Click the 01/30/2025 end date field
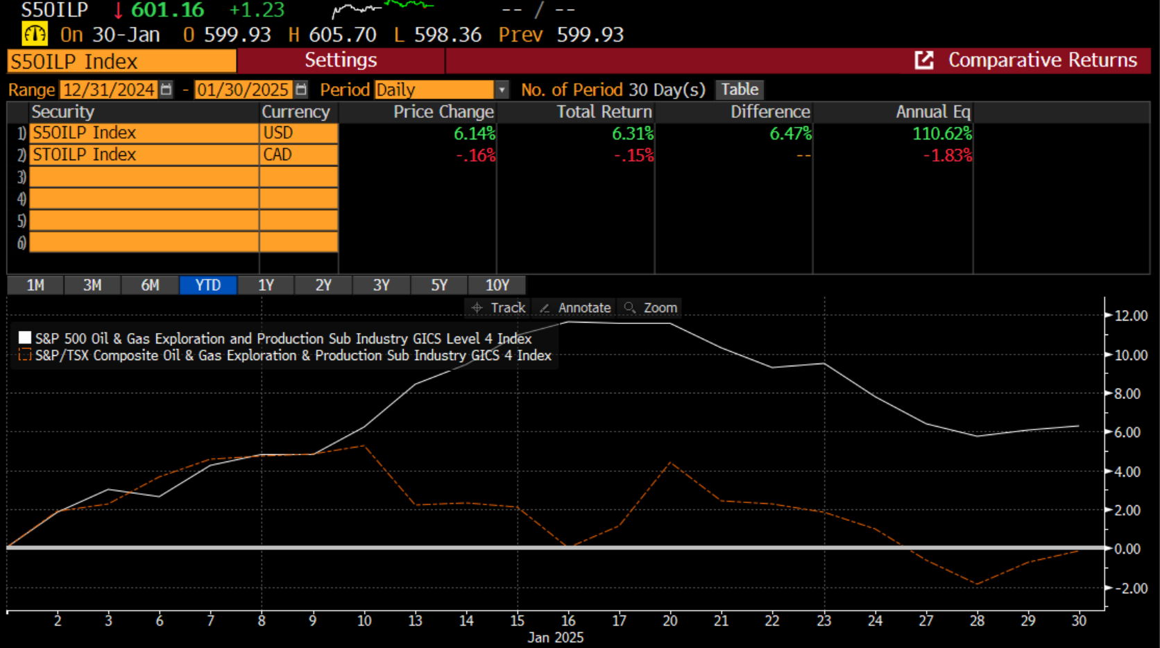This screenshot has height=648, width=1160. click(x=243, y=89)
